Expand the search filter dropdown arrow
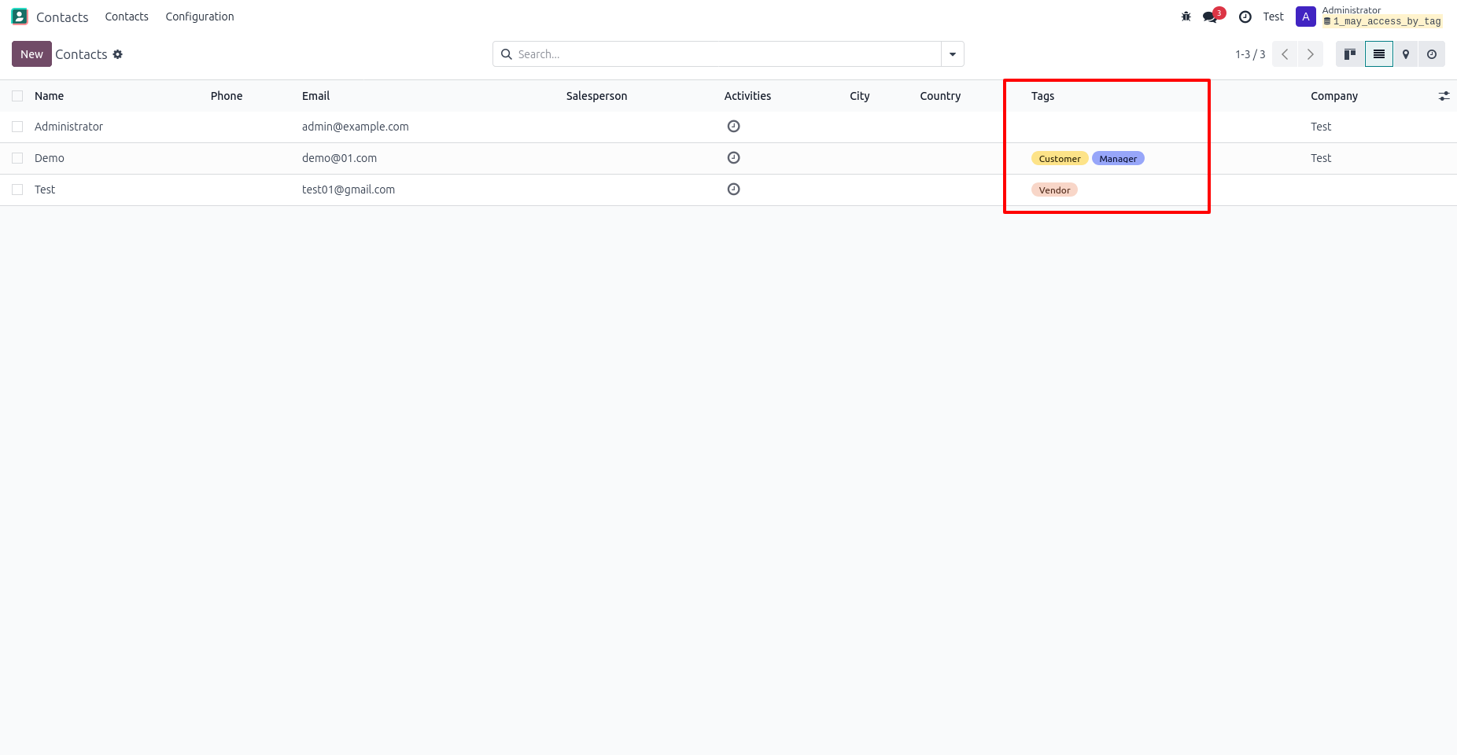Viewport: 1457px width, 755px height. [x=952, y=54]
